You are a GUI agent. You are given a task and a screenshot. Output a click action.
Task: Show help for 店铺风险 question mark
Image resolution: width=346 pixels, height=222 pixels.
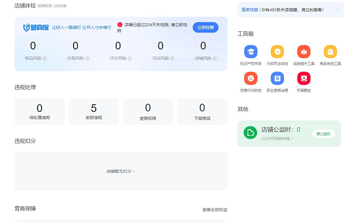pyautogui.click(x=215, y=59)
